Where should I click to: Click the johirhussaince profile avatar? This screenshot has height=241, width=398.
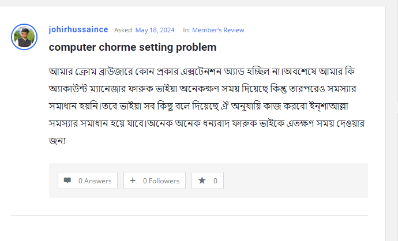24,37
